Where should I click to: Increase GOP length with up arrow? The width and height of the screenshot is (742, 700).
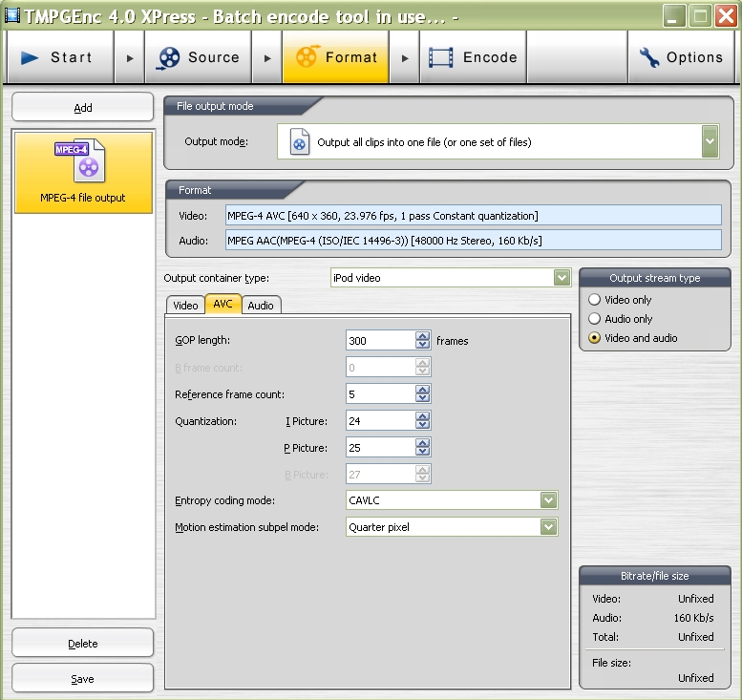click(x=423, y=335)
